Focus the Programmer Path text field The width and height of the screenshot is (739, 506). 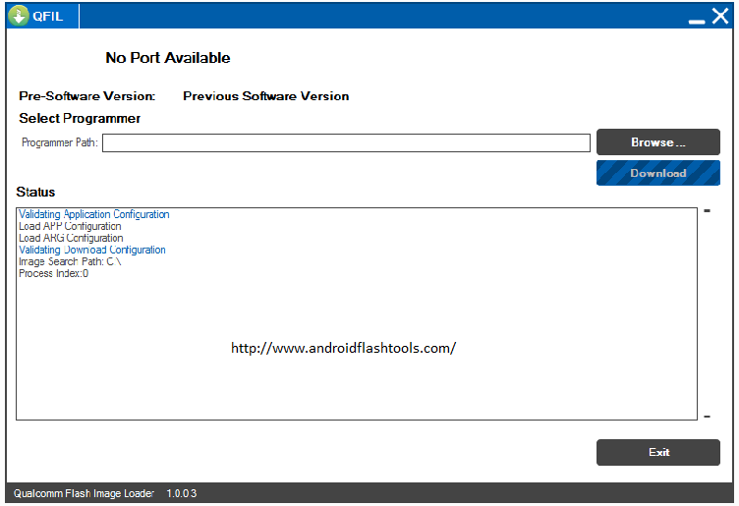[346, 143]
